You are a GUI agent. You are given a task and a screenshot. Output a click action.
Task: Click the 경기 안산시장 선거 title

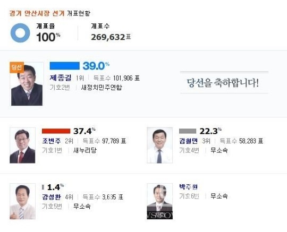(x=37, y=13)
